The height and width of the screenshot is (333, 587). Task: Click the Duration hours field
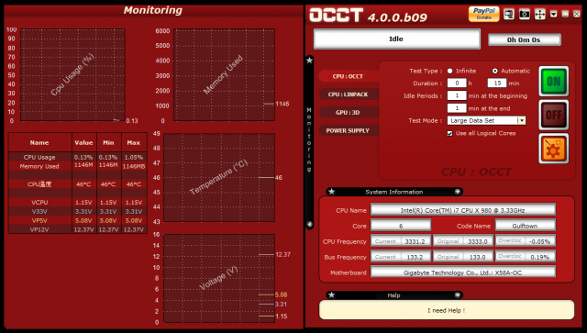457,83
